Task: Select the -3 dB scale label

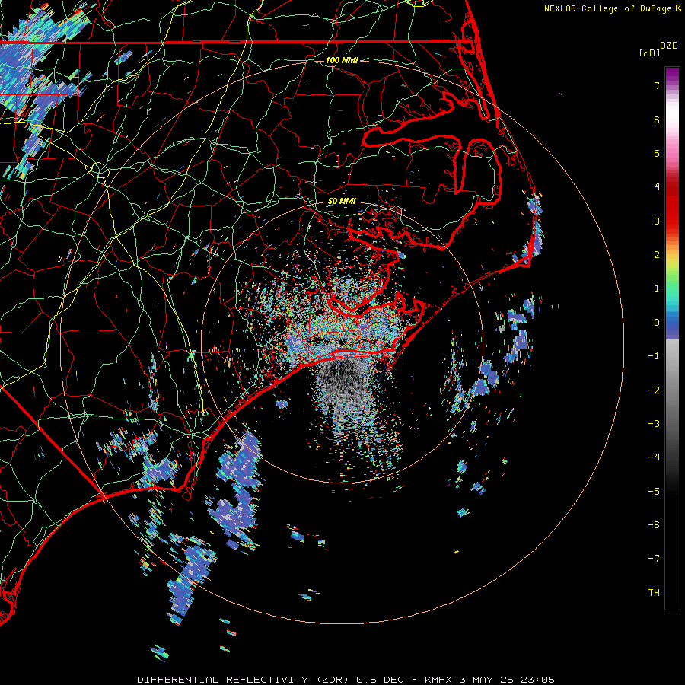Action: [x=654, y=424]
